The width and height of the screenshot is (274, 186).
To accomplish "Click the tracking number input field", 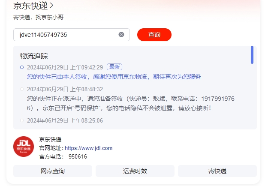I will point(72,35).
